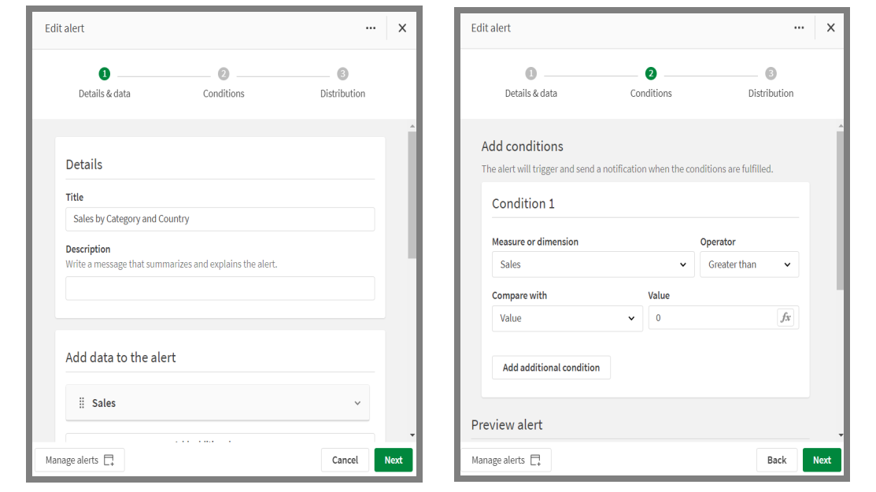Image resolution: width=876 pixels, height=492 pixels.
Task: Go to step 2 Conditions in left dialog
Action: [224, 83]
